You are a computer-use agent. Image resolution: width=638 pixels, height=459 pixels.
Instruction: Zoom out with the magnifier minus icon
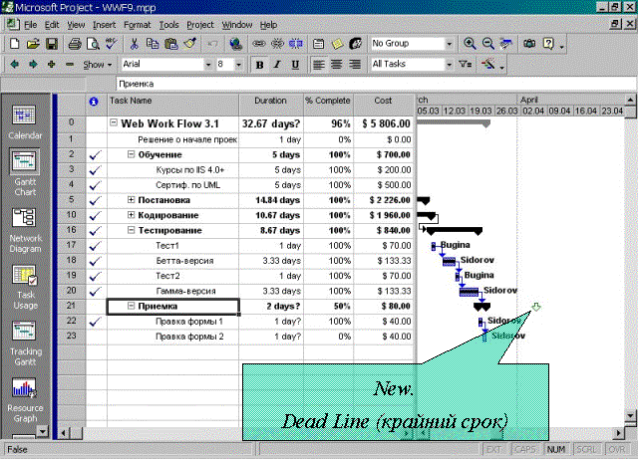point(487,44)
